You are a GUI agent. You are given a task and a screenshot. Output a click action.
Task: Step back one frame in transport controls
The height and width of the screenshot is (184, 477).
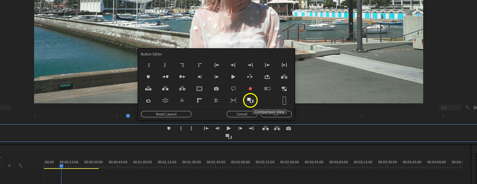tap(217, 129)
